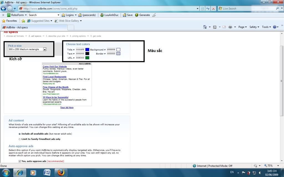Click the RoboForm Save button
This screenshot has width=284, height=177.
tap(128, 15)
